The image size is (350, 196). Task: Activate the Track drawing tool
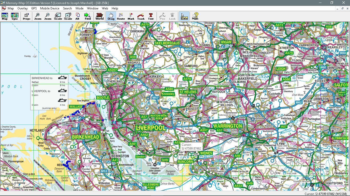point(141,16)
